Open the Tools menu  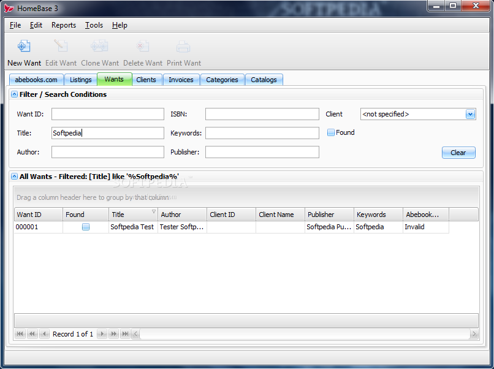point(94,25)
